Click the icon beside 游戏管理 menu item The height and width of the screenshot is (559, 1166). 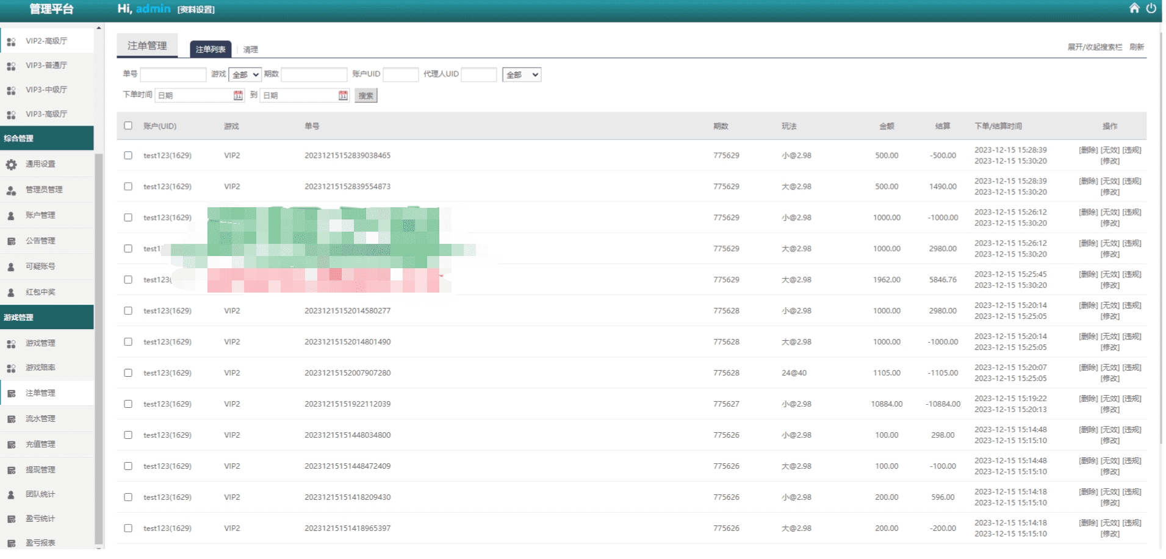pos(11,344)
